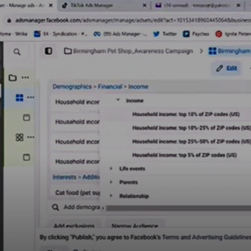The image size is (251, 251).
Task: Click the lock icon in the address bar
Action: coord(9,20)
